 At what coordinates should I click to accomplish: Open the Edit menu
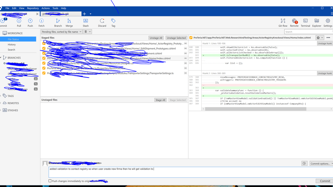(14, 8)
